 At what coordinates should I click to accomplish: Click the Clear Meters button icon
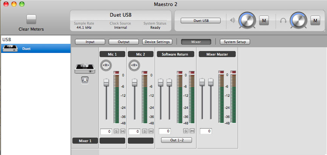click(31, 19)
